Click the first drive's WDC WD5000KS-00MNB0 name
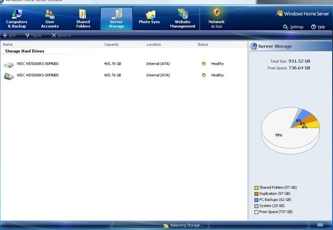 [x=37, y=64]
